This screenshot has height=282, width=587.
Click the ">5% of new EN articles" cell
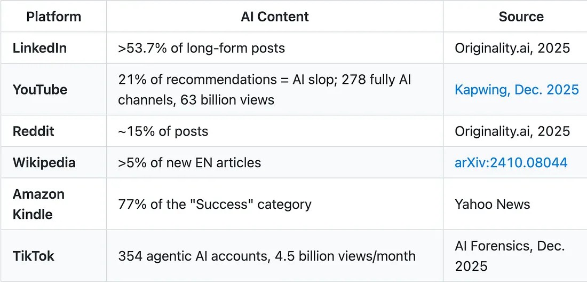(189, 162)
